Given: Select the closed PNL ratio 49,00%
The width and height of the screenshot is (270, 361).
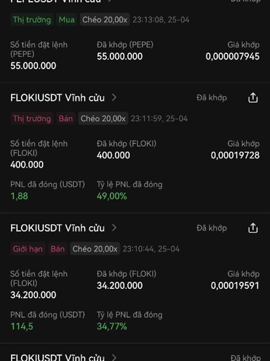Looking at the screenshot, I should point(112,196).
